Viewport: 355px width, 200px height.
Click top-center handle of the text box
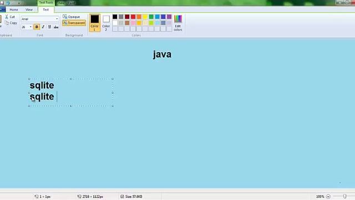pos(71,79)
